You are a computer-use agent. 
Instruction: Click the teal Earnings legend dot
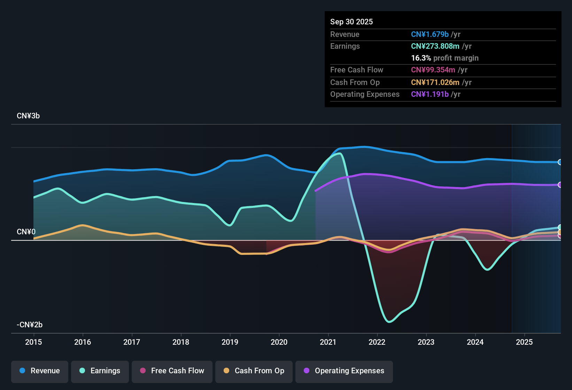tap(83, 371)
